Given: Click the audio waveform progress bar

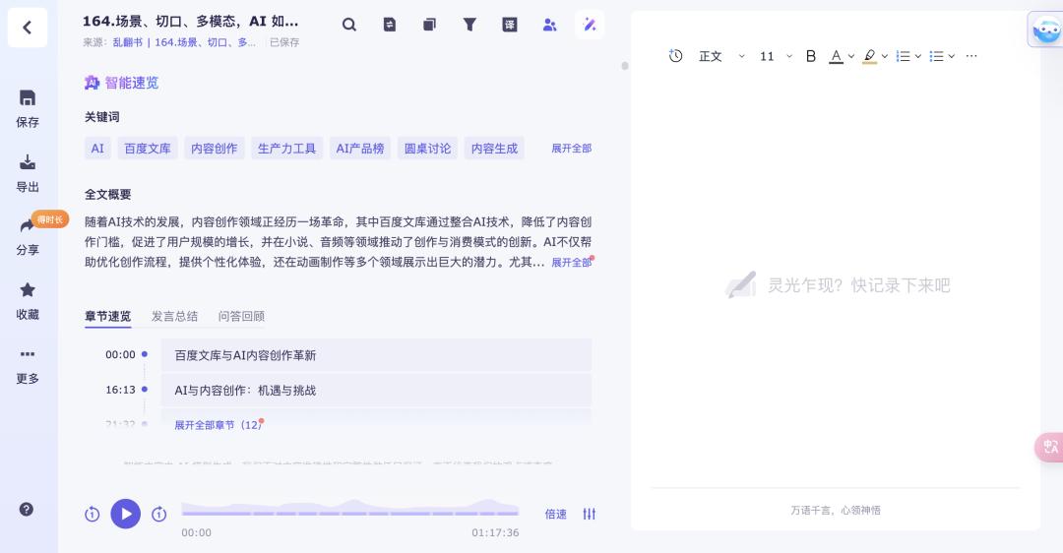Looking at the screenshot, I should (x=350, y=511).
